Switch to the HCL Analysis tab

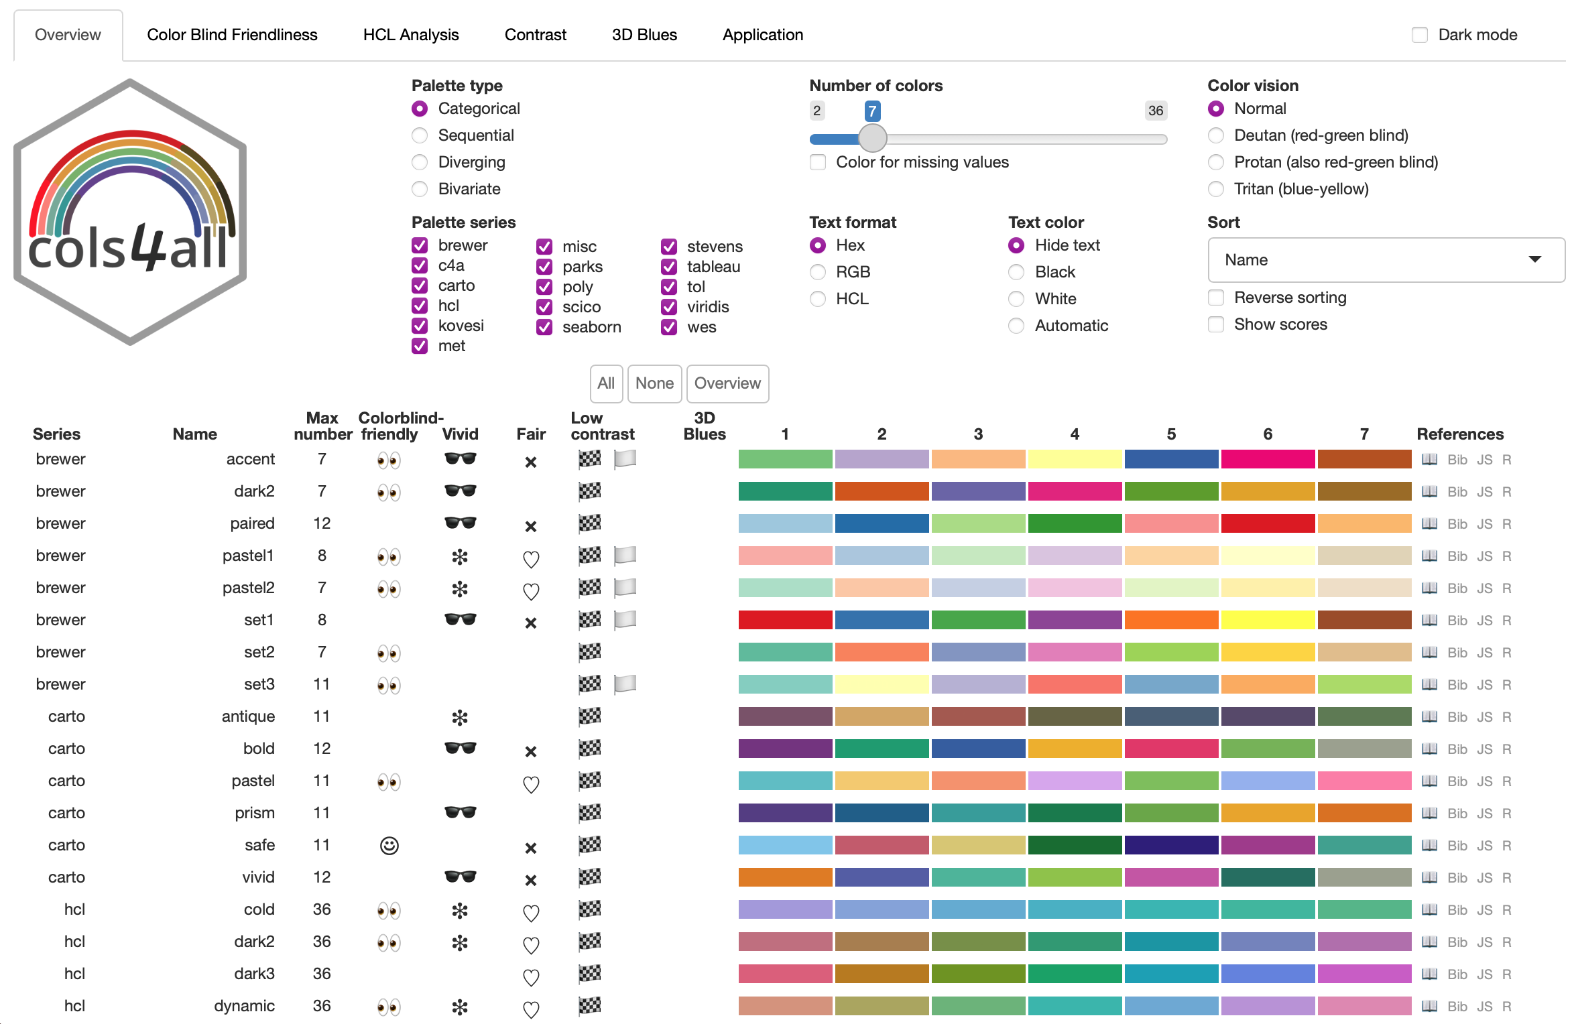(x=410, y=35)
